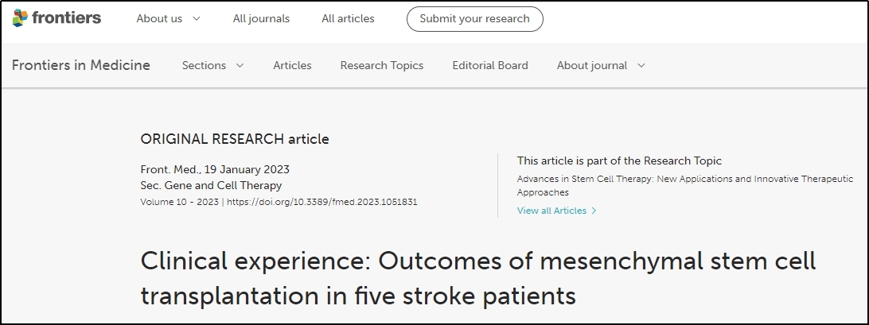Open the All articles page

(348, 19)
